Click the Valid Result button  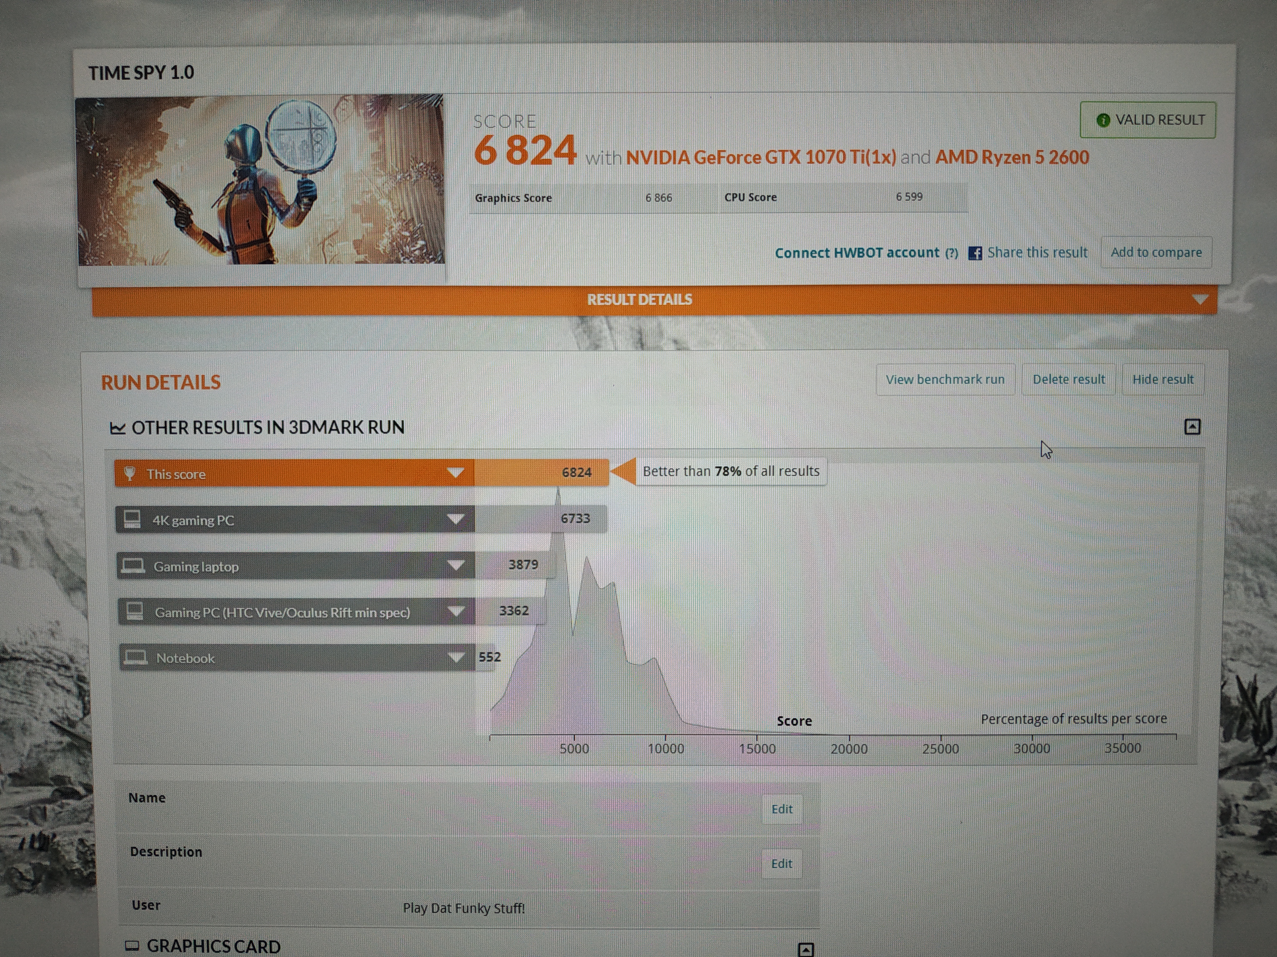point(1148,120)
